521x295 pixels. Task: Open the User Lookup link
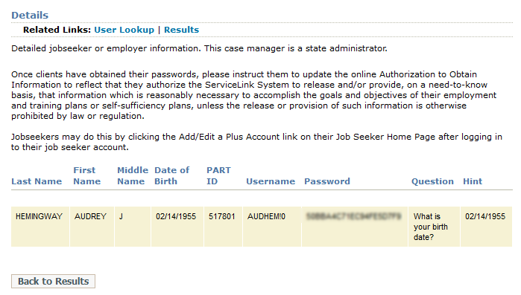[124, 30]
